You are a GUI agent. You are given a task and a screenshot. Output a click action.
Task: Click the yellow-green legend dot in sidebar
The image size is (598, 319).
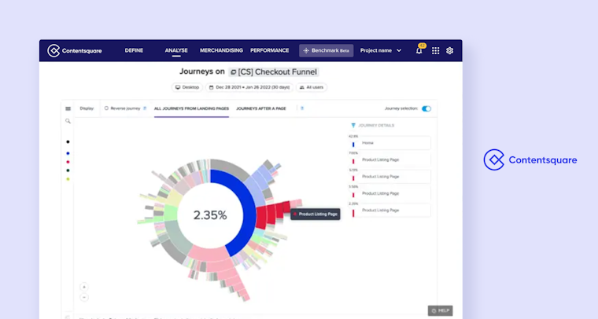coord(68,179)
